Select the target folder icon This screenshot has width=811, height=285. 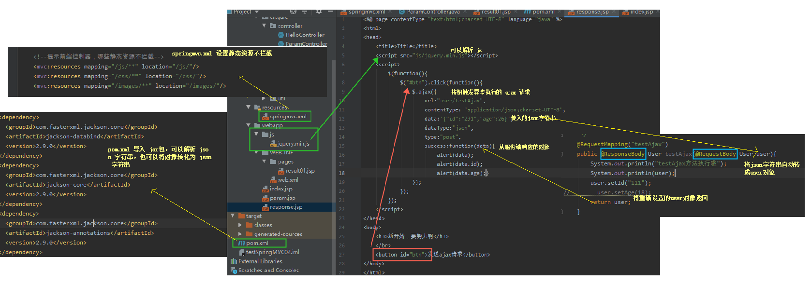coord(241,216)
